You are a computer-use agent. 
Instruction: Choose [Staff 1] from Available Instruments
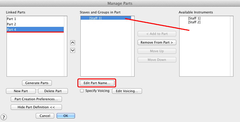tap(194, 18)
